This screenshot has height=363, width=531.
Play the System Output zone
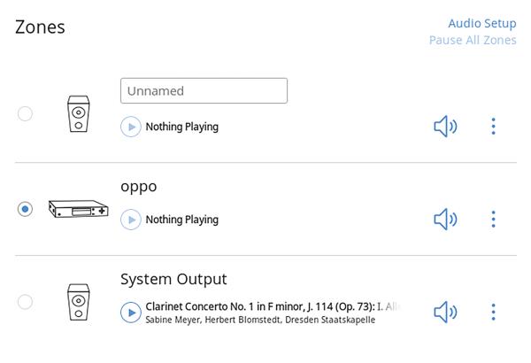(x=131, y=312)
